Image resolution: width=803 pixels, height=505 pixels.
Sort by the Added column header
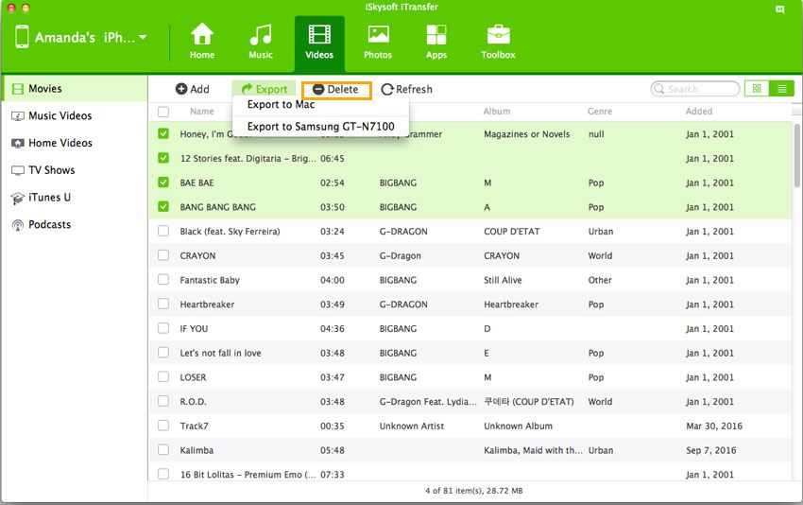(x=699, y=112)
